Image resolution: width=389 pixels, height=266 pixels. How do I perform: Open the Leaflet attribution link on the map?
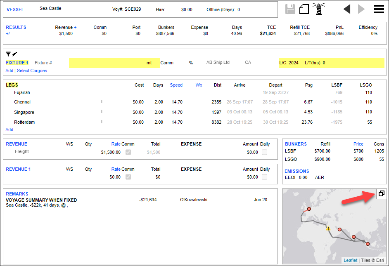350,260
